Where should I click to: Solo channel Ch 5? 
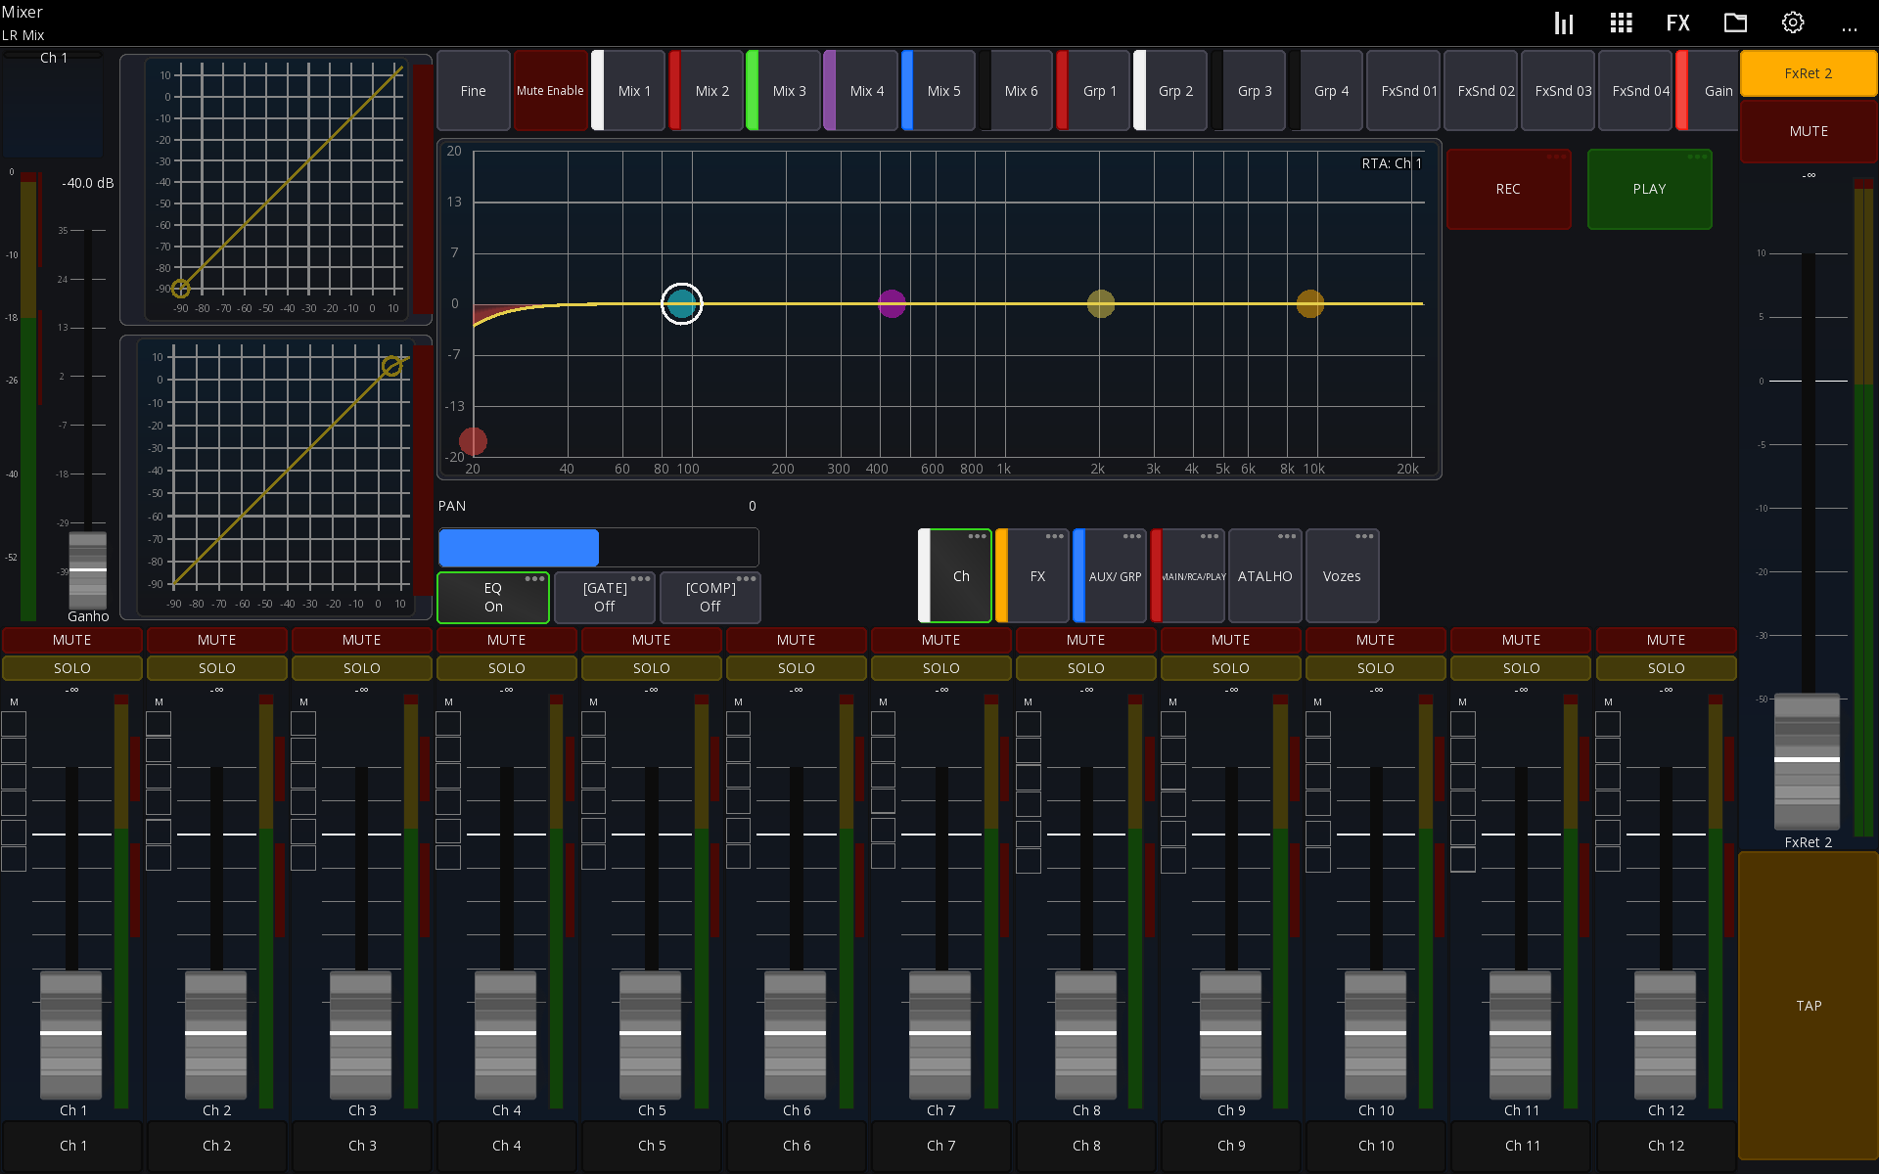[652, 668]
